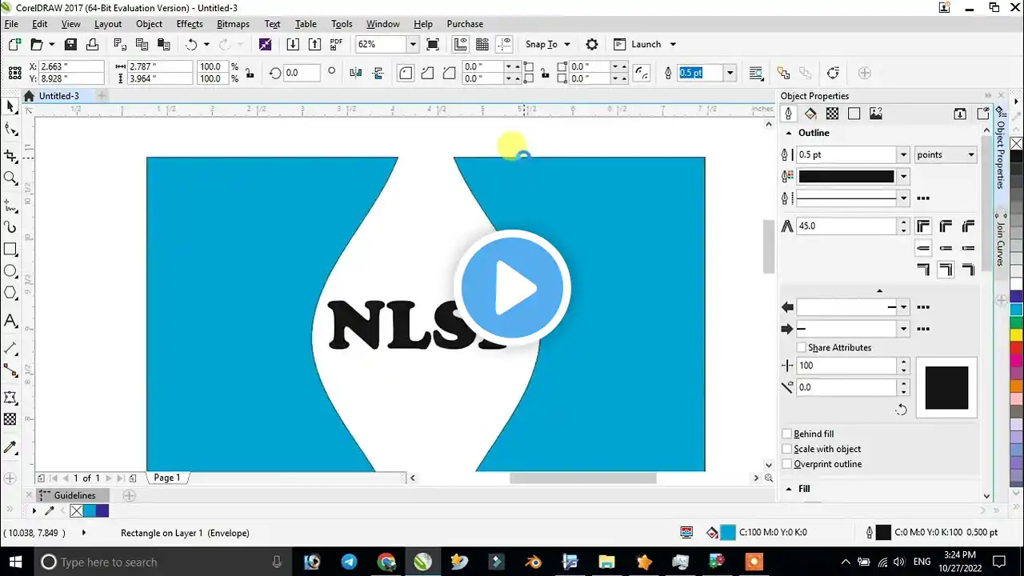Image resolution: width=1024 pixels, height=576 pixels.
Task: Pick the yellow swatch in the color palette
Action: 1017,334
